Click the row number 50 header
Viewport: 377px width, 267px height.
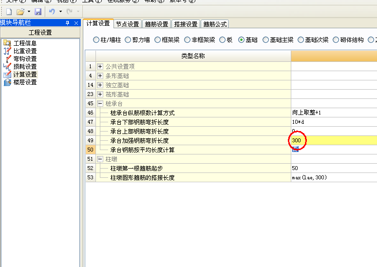click(91, 150)
